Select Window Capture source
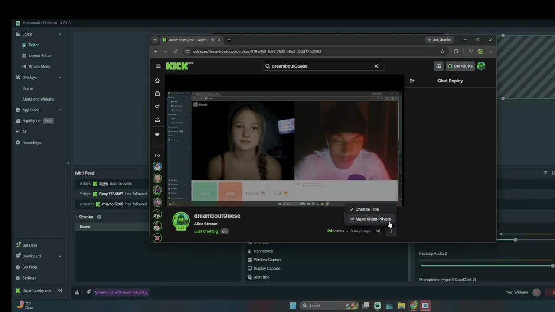This screenshot has height=312, width=555. coord(268,260)
